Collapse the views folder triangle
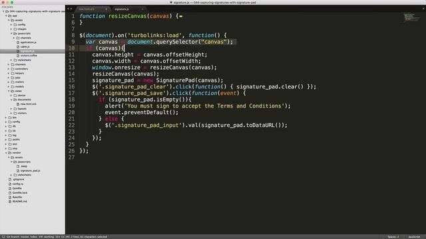This screenshot has width=426, height=239. point(9,91)
